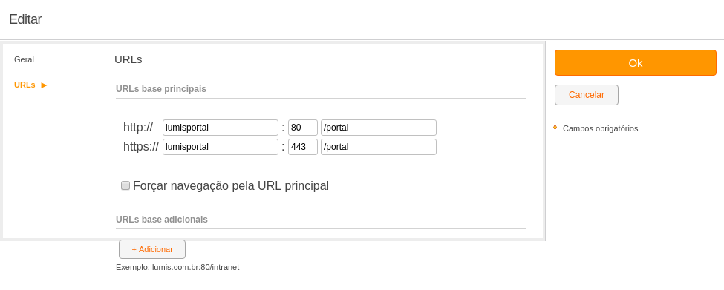Add a base URL with + Adicionar
Screen dimensions: 724x290
(152, 249)
